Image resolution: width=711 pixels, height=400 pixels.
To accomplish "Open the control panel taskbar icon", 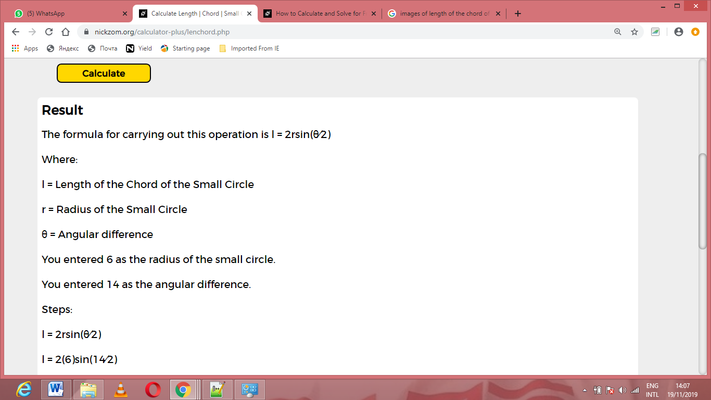I will 250,390.
